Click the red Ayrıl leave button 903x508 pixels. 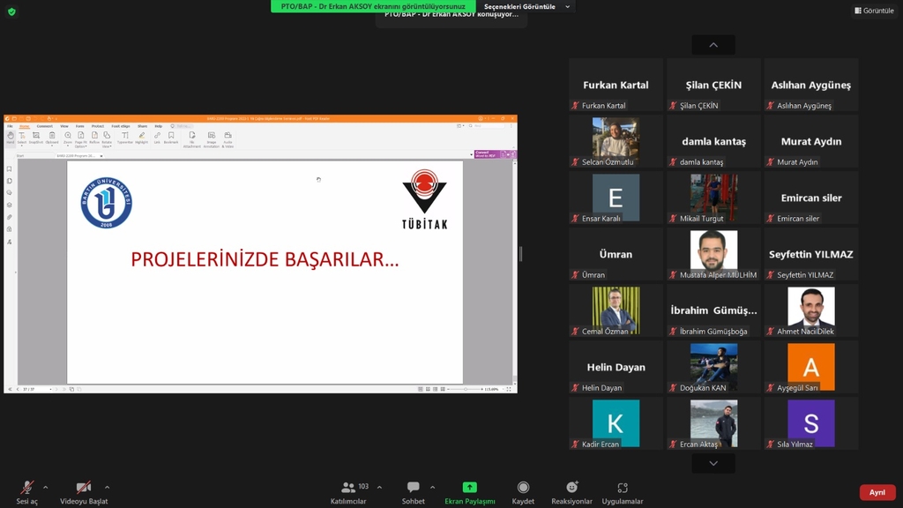click(877, 492)
